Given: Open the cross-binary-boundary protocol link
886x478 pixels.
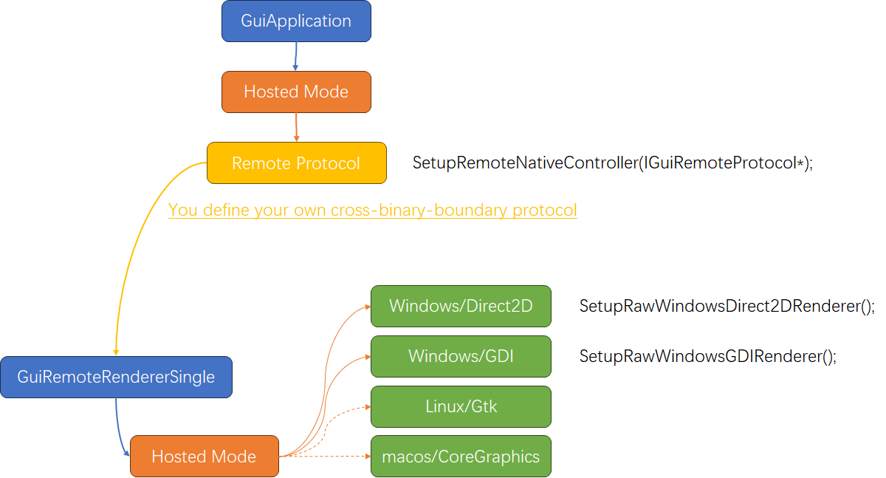Looking at the screenshot, I should tap(373, 210).
